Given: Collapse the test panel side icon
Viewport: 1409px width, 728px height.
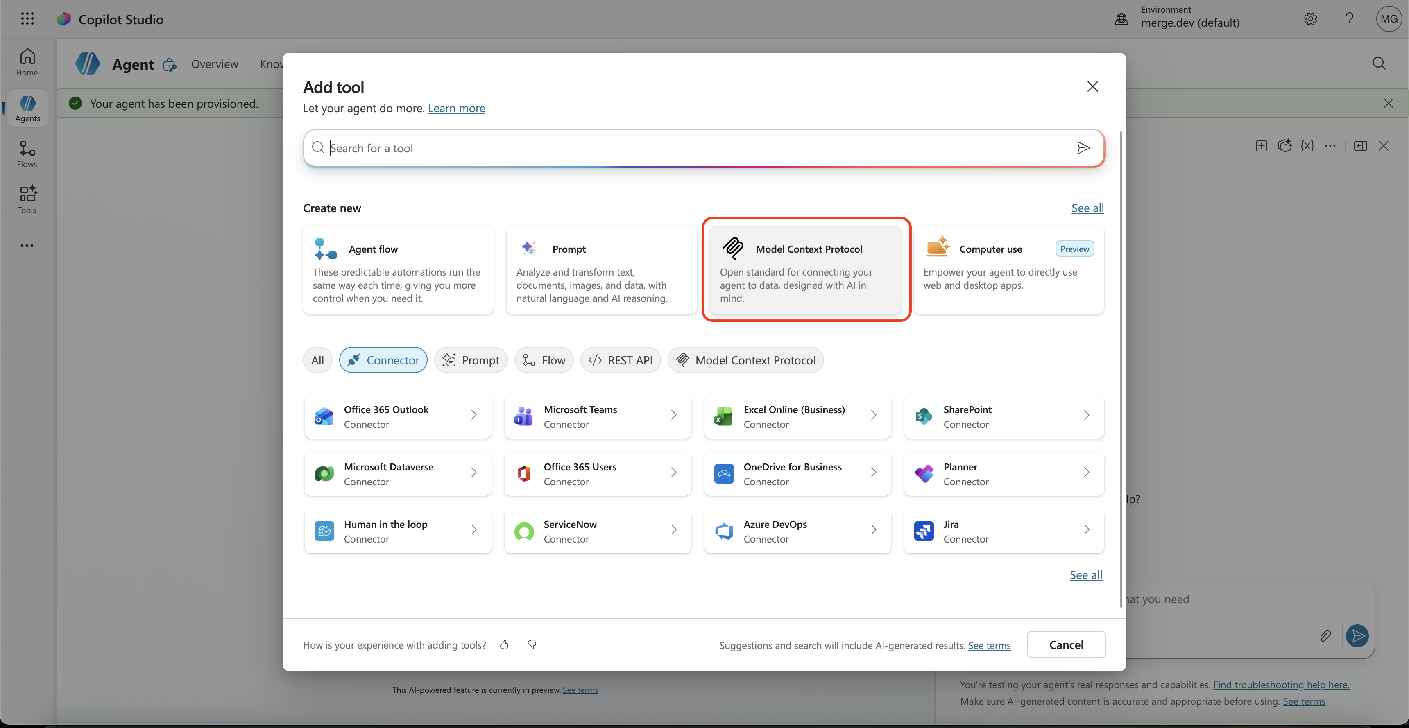Looking at the screenshot, I should click(1360, 145).
